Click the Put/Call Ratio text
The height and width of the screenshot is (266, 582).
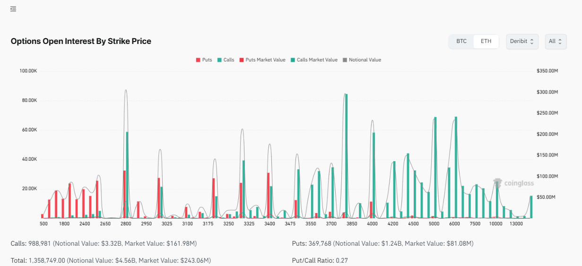[320, 260]
